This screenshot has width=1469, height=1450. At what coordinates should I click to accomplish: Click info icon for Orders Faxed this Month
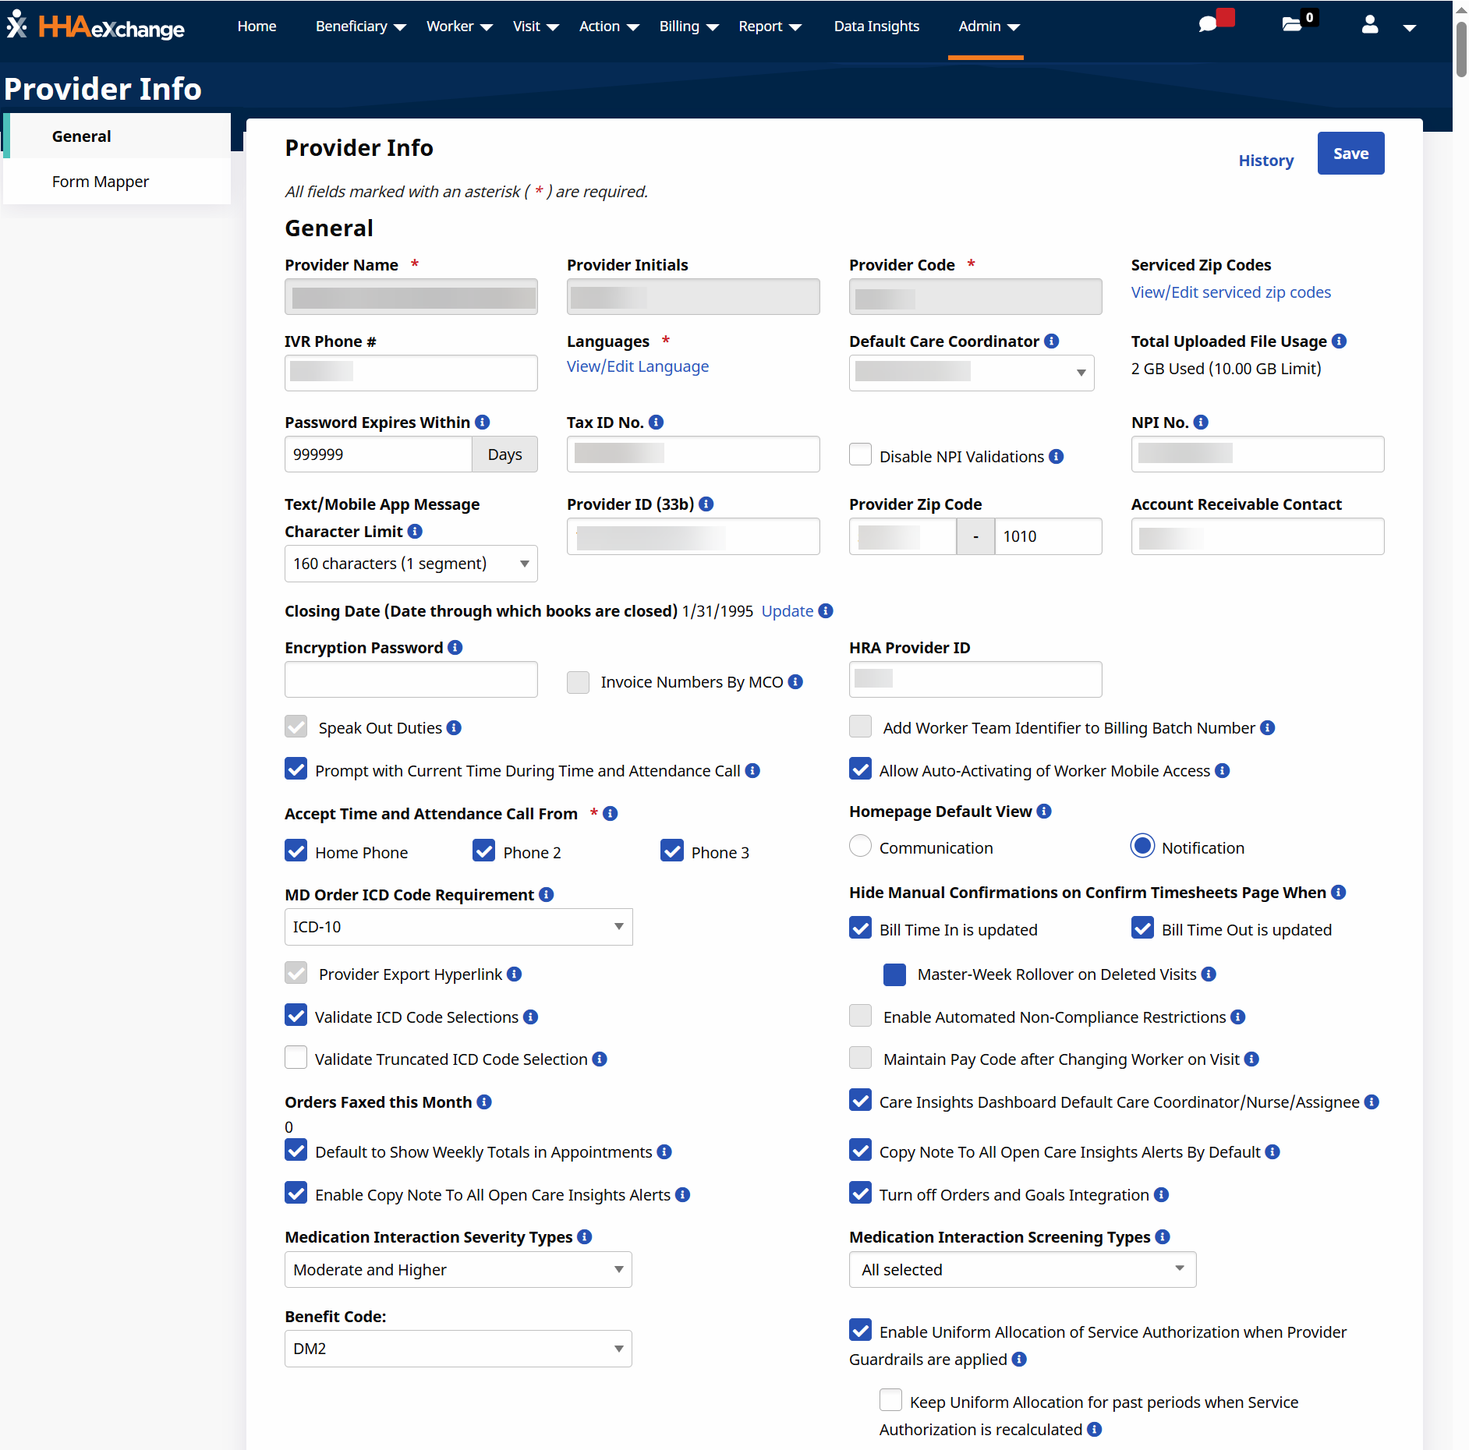click(484, 1102)
